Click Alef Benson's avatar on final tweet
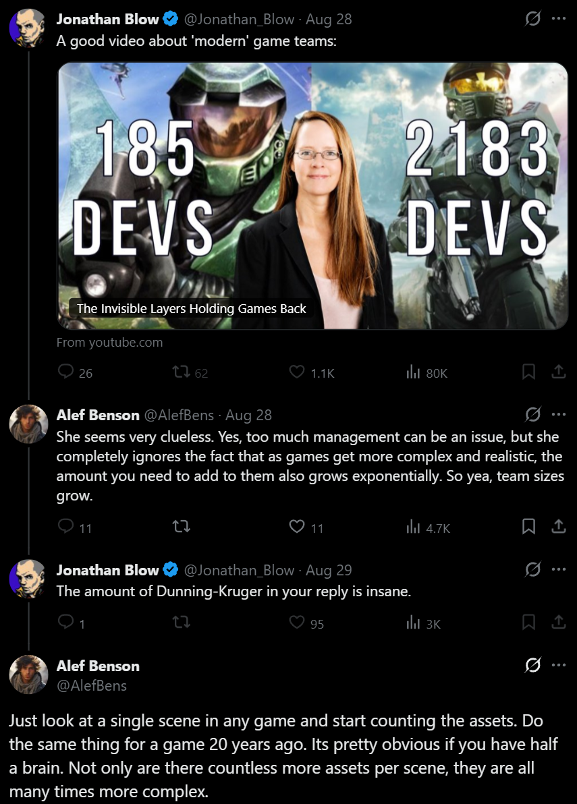 pos(29,674)
